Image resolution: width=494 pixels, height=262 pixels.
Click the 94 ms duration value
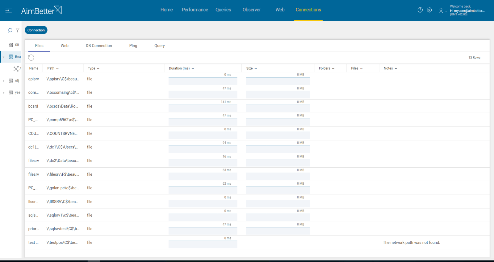coord(227,143)
